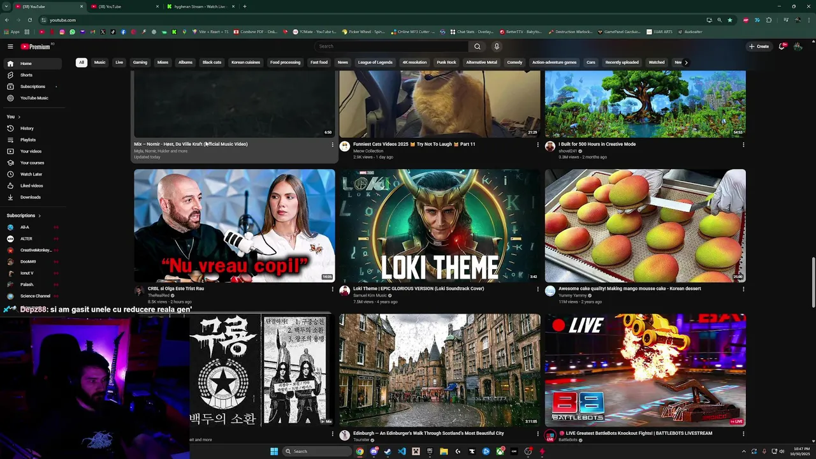This screenshot has width=816, height=459.
Task: Open options for I Built for 500 Hours video
Action: click(743, 145)
